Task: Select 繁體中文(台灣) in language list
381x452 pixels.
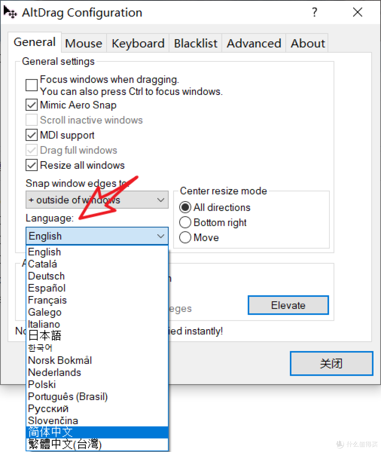Action: tap(97, 444)
